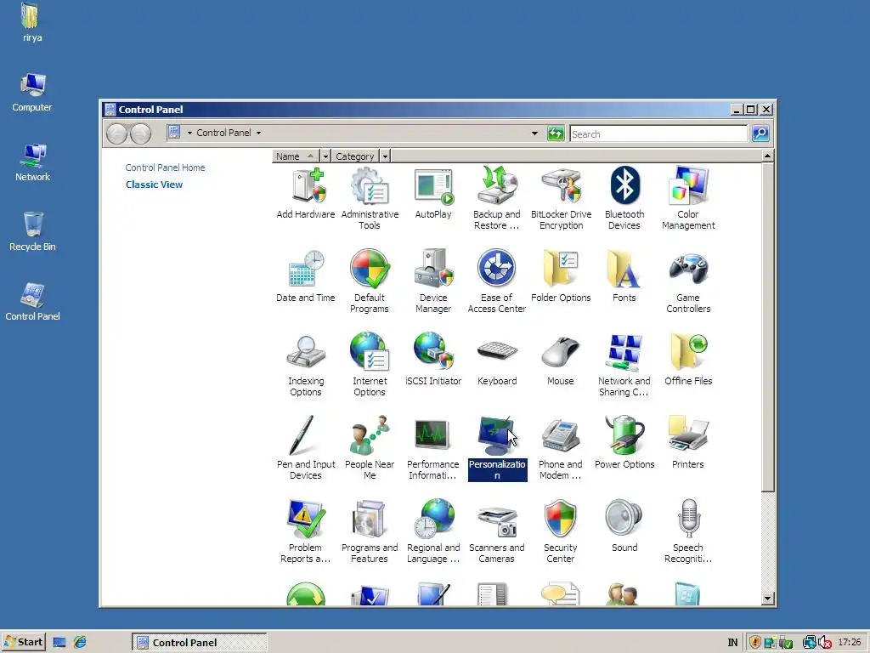Click the search magnifier button
The width and height of the screenshot is (870, 653).
760,133
